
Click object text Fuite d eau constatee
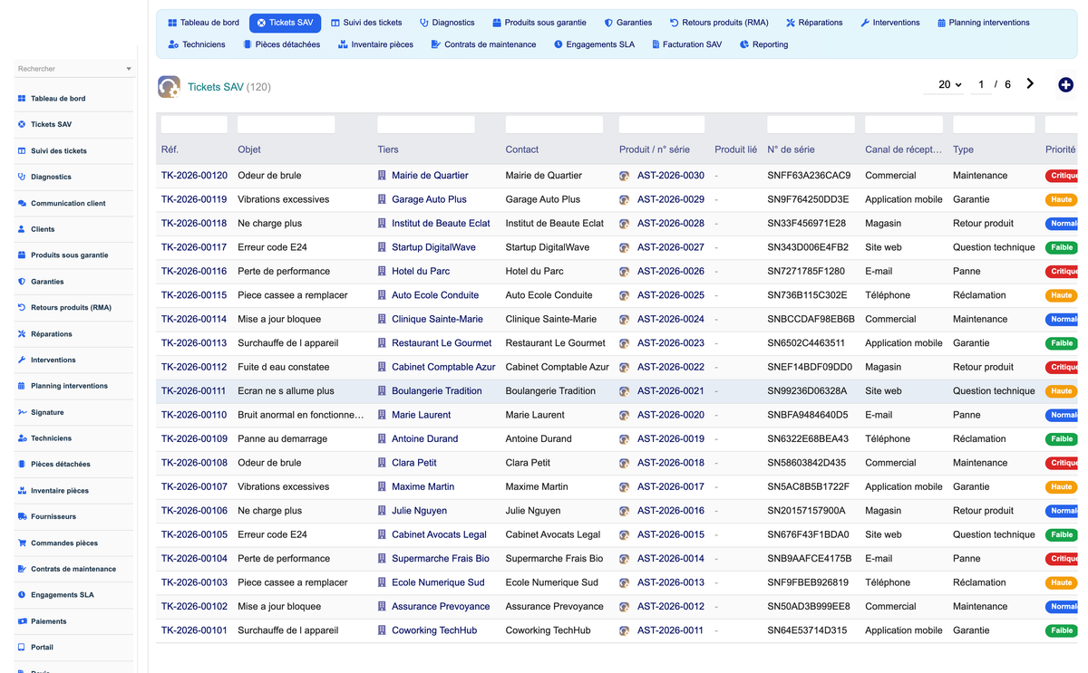click(283, 367)
